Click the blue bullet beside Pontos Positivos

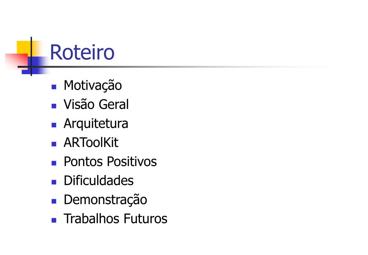(x=54, y=163)
